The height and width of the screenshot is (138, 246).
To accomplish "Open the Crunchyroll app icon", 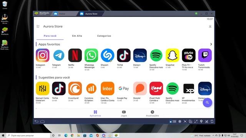I will coord(75,89).
